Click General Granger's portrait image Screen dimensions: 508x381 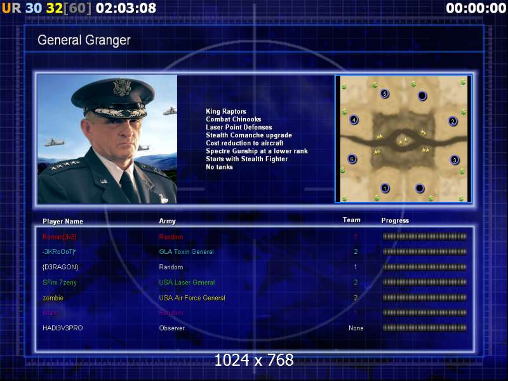(107, 139)
